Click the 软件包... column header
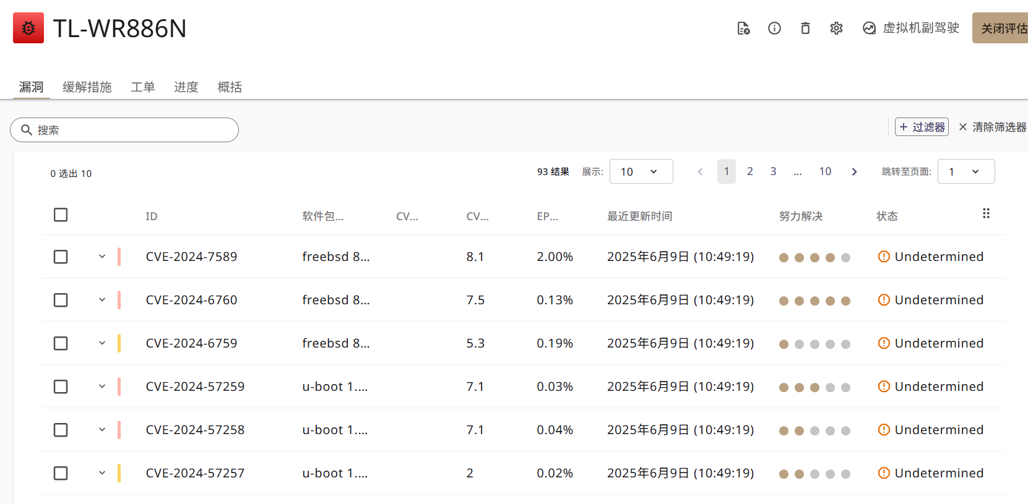 (x=322, y=216)
